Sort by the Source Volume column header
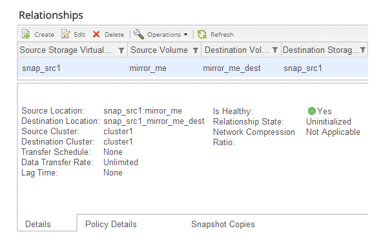392x242 pixels. (x=159, y=50)
